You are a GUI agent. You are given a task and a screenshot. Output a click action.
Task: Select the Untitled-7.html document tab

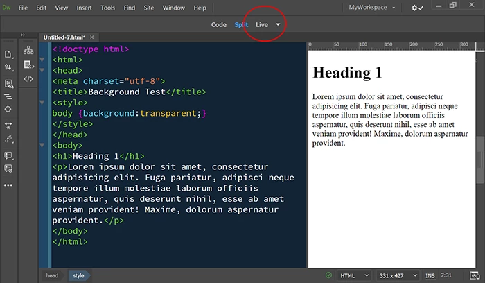click(x=64, y=37)
